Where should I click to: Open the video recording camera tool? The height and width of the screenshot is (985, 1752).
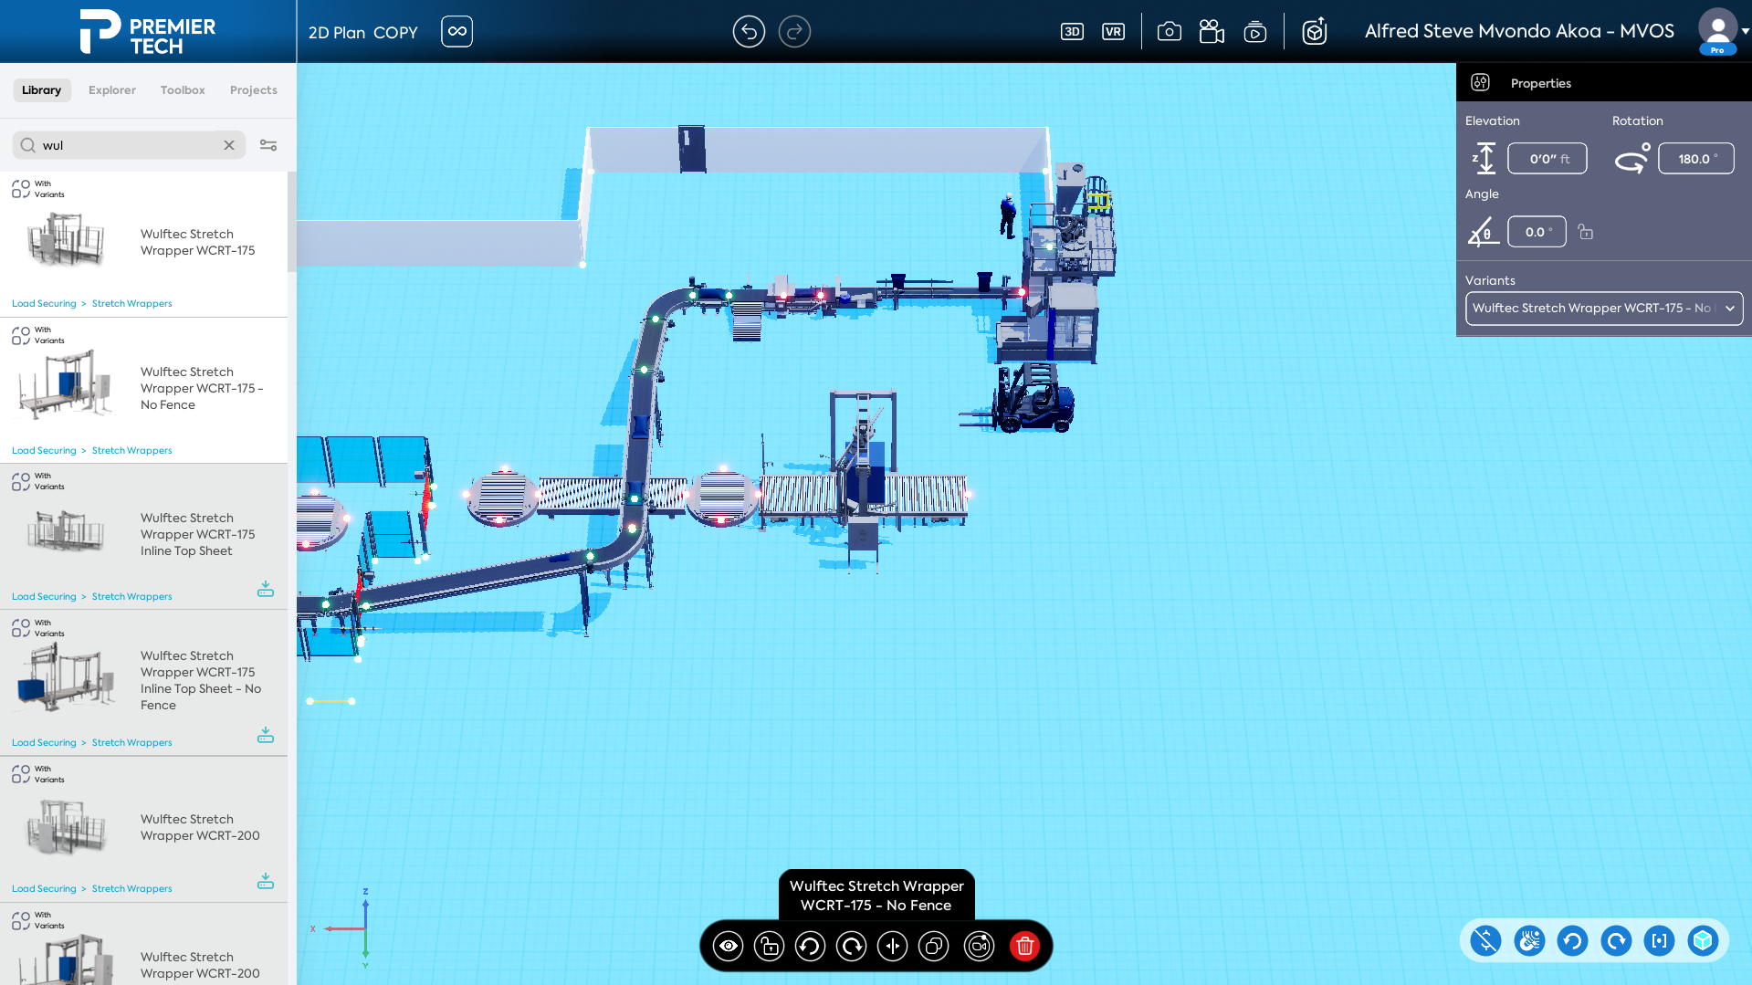[1212, 32]
